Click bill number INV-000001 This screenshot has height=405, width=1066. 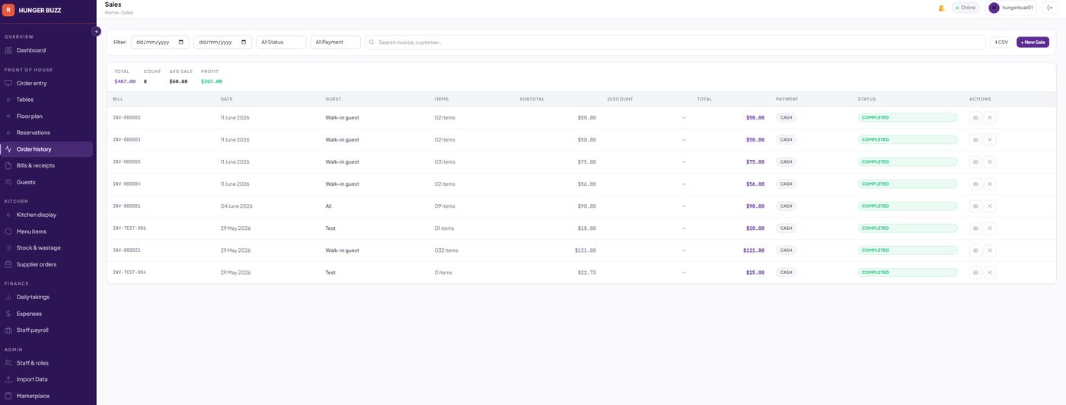pyautogui.click(x=126, y=206)
